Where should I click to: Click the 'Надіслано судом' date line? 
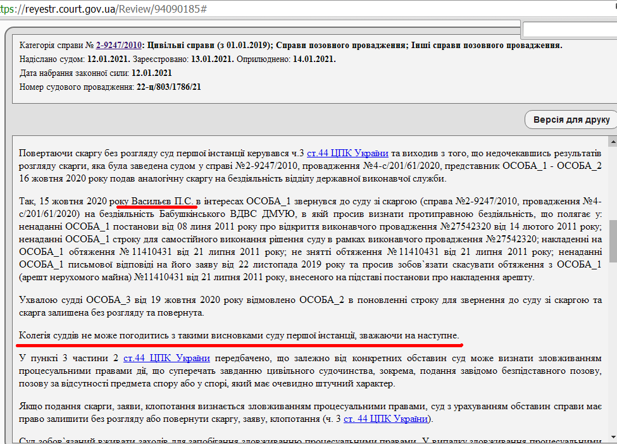[x=75, y=59]
